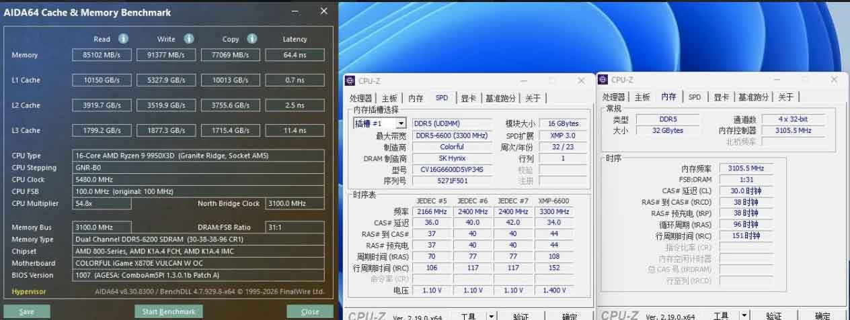850x320 pixels.
Task: Click the L3 Cache copy value 1715.4 GB/s
Action: [231, 130]
